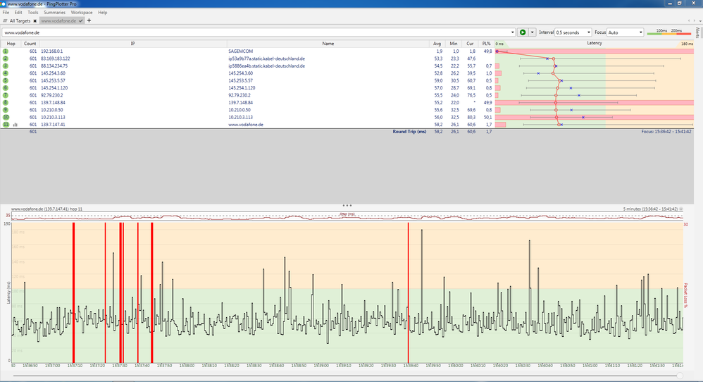Viewport: 703px width, 382px height.
Task: Select IP 139.7.147.41 cell
Action: [x=53, y=125]
